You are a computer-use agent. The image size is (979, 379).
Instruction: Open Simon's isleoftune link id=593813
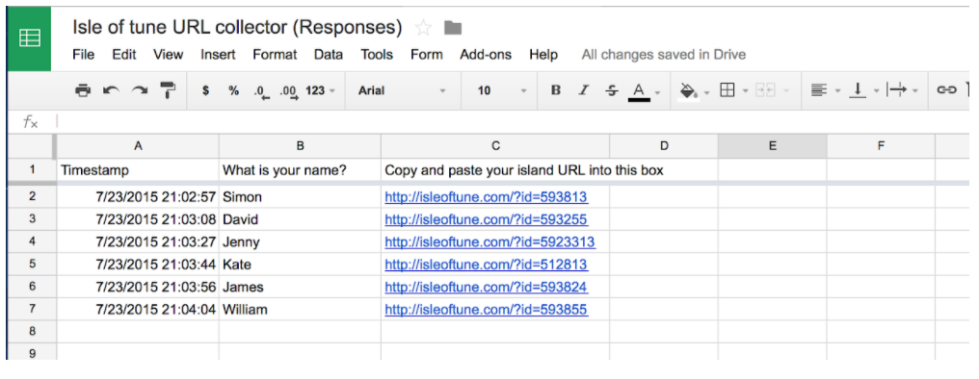(486, 197)
